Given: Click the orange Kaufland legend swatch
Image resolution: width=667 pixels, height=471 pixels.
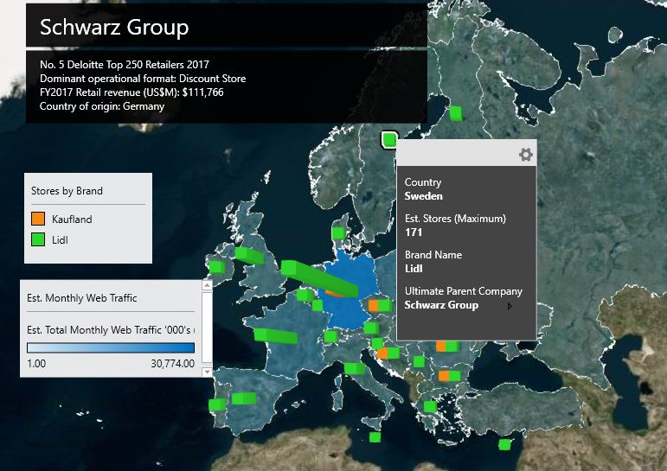Looking at the screenshot, I should pos(38,219).
